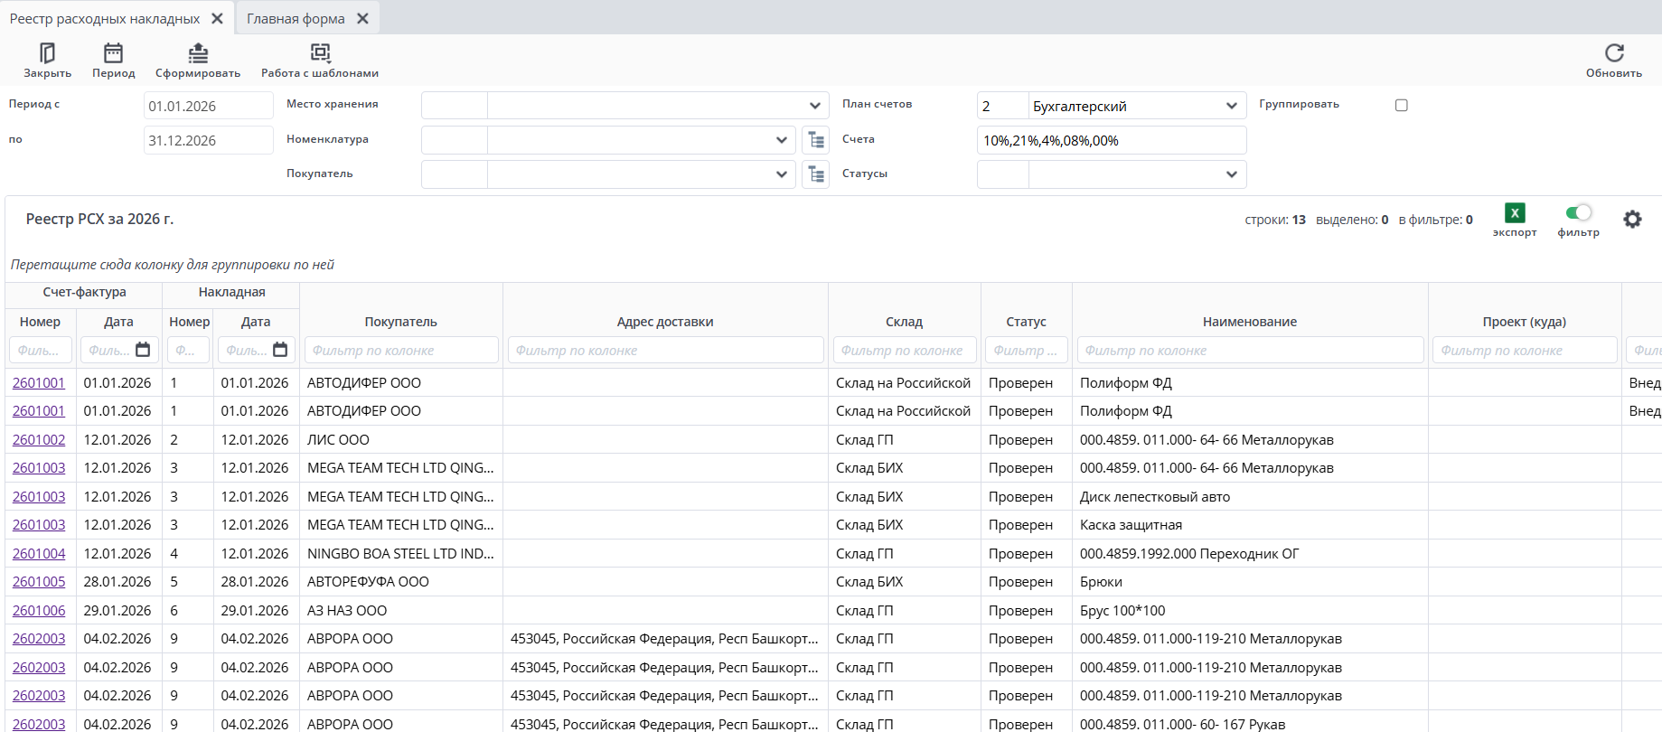Viewport: 1662px width, 732px height.
Task: Expand the План счетов dropdown
Action: [x=1231, y=106]
